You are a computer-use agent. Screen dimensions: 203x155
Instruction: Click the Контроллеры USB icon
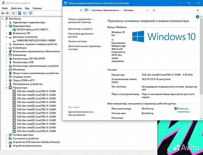pyautogui.click(x=10, y=62)
